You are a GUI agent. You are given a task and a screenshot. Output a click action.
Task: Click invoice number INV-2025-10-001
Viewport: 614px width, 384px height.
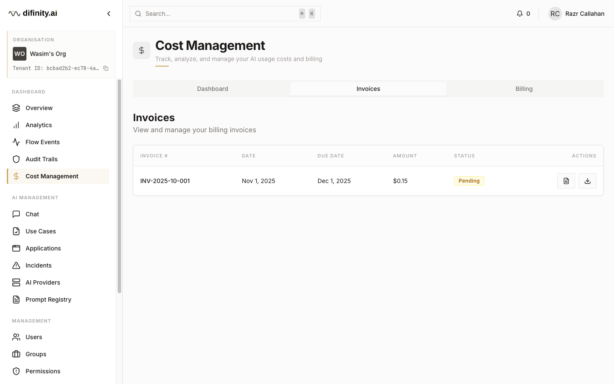tap(165, 181)
